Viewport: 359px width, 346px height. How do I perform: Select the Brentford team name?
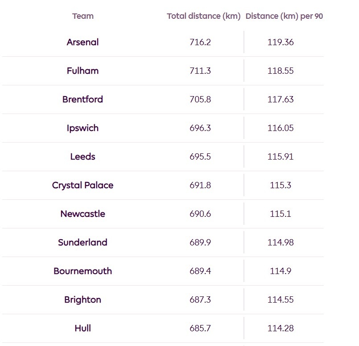pyautogui.click(x=83, y=99)
